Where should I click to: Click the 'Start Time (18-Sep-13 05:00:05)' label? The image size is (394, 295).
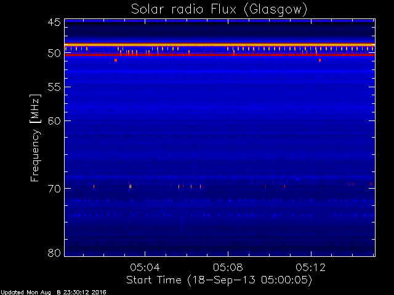tap(219, 280)
